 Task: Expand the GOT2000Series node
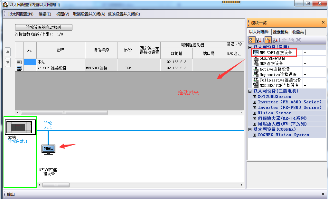click(x=254, y=97)
